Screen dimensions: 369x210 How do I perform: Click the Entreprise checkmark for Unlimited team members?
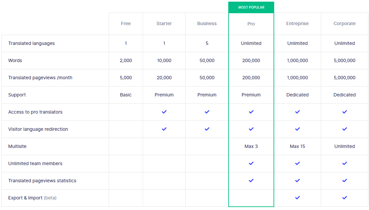297,163
